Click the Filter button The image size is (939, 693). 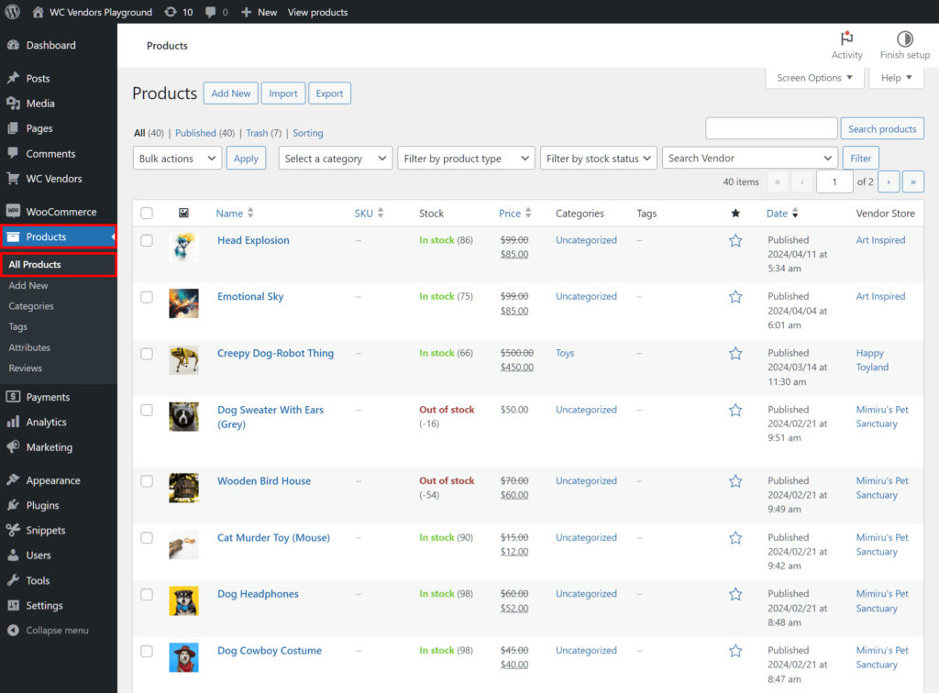[860, 158]
